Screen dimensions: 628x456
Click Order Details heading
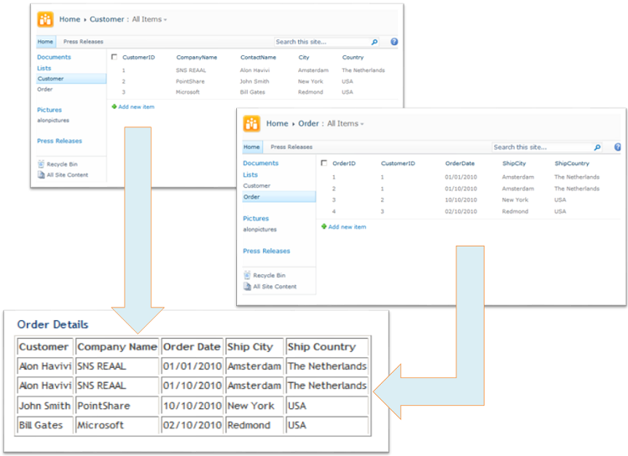[53, 324]
